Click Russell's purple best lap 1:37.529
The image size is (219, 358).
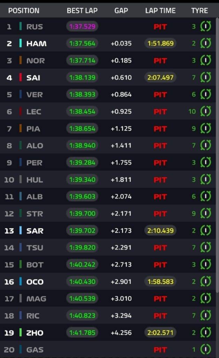pos(82,27)
